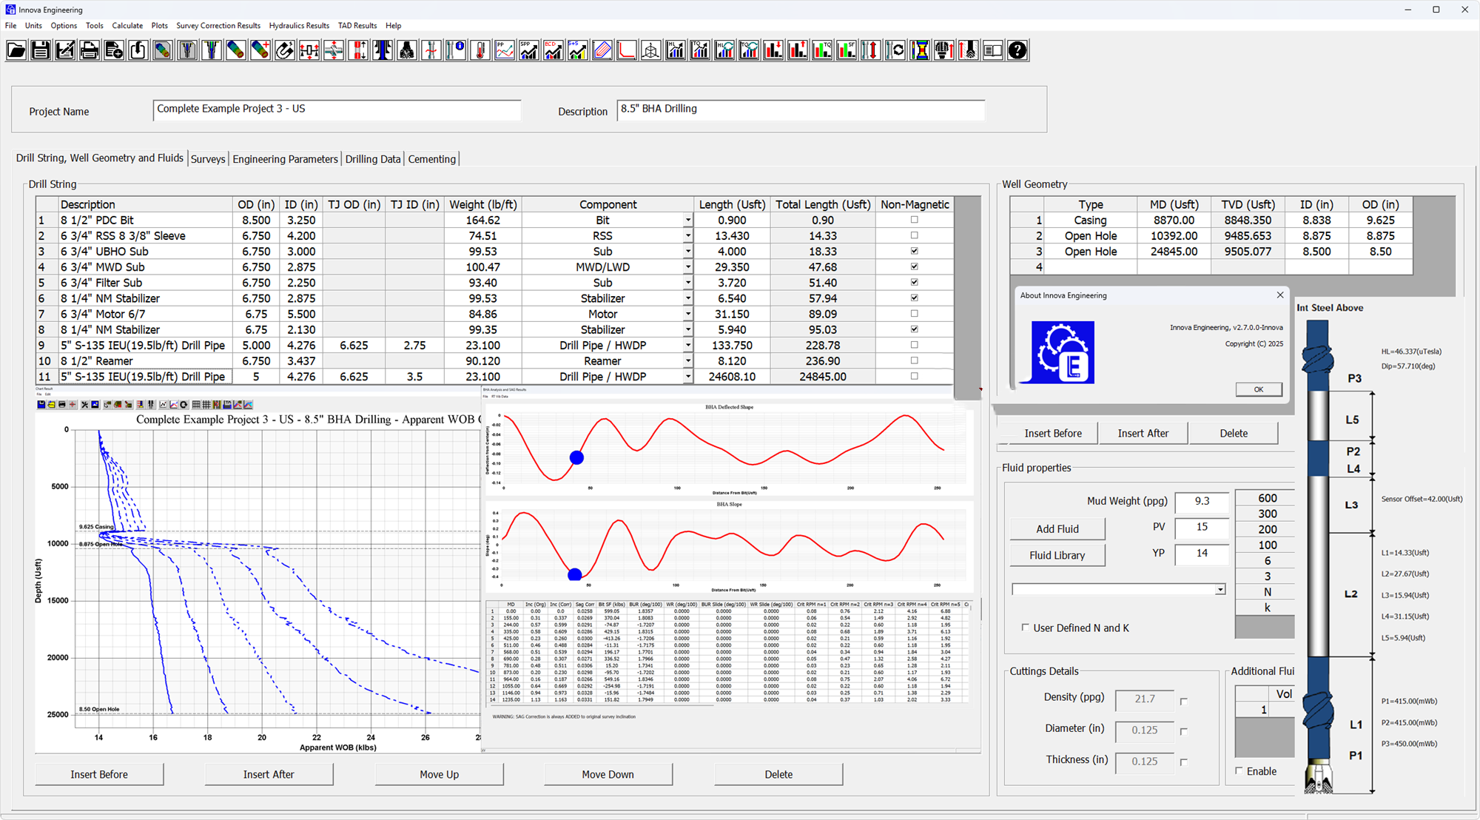
Task: Open Component dropdown for the Motor row
Action: click(688, 315)
